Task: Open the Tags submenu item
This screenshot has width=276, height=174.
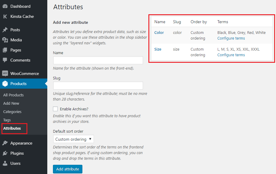Action: 7,120
